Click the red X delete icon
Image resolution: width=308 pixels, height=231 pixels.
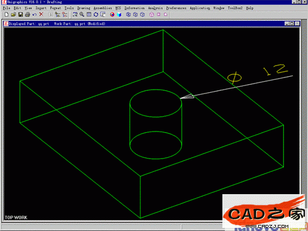click(41, 14)
